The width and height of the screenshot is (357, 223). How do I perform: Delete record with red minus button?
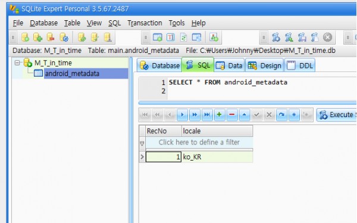[232, 115]
